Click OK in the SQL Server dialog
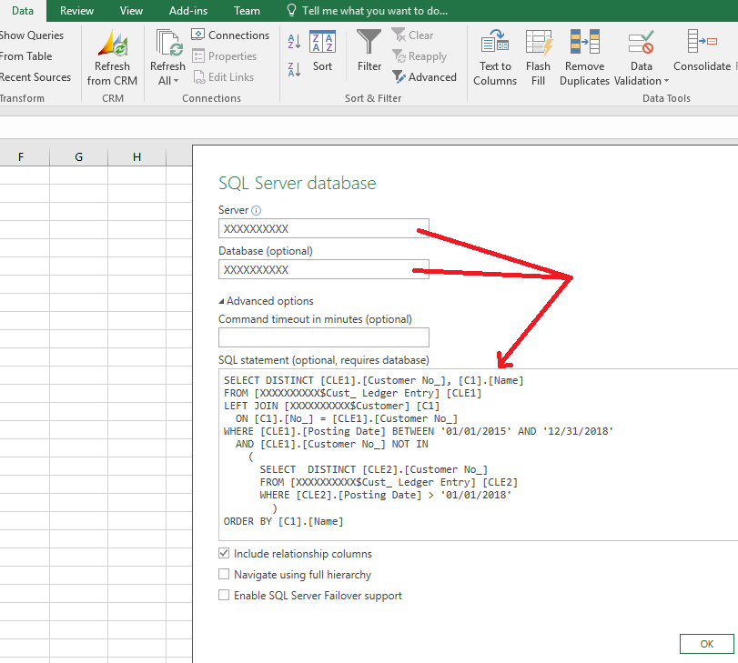Screen dimensions: 738x663 [706, 644]
